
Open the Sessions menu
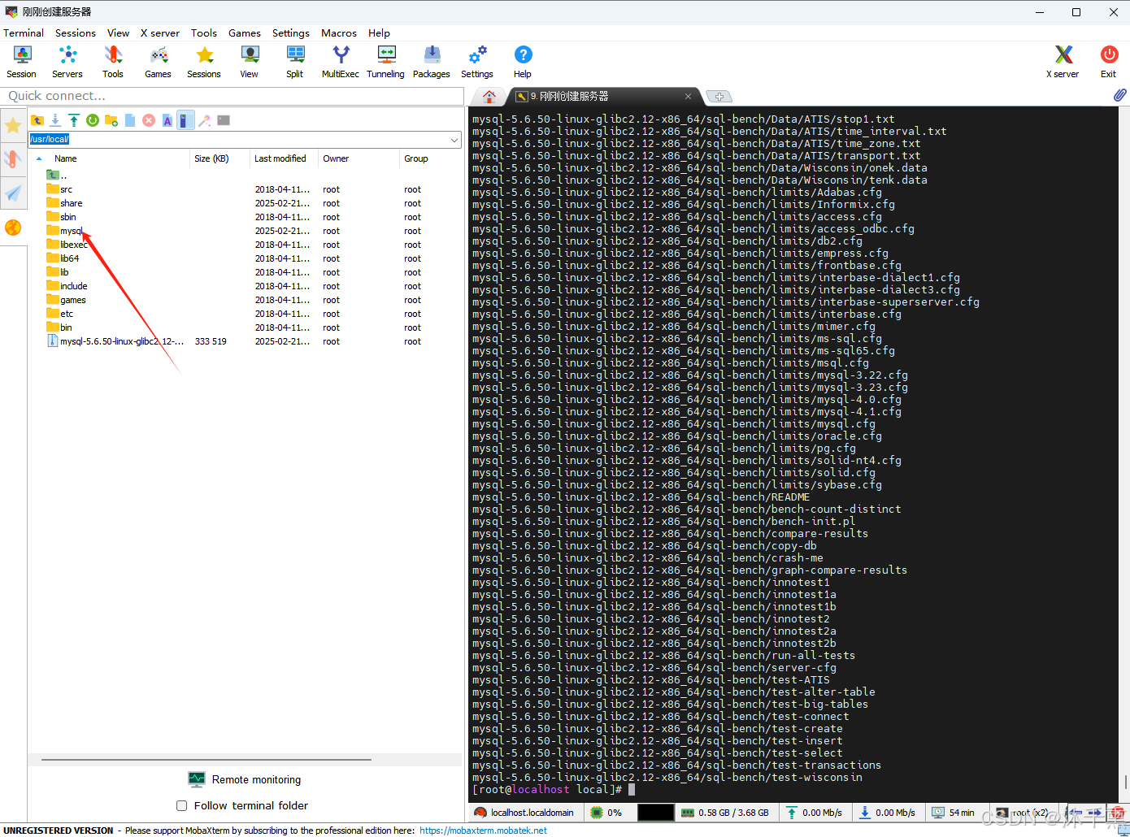point(76,33)
